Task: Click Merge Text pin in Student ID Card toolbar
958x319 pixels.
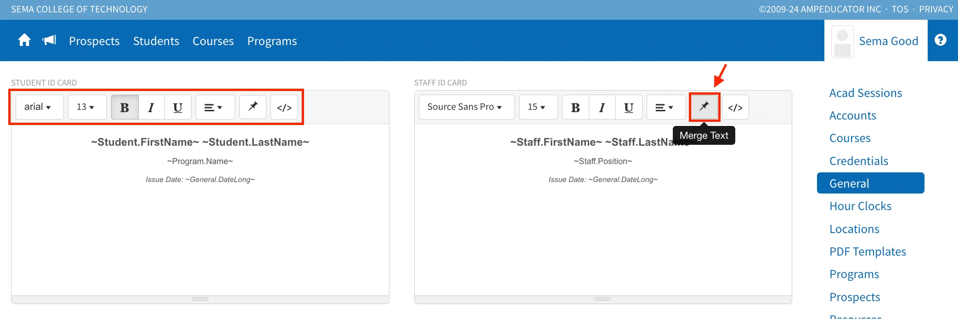Action: pyautogui.click(x=253, y=107)
